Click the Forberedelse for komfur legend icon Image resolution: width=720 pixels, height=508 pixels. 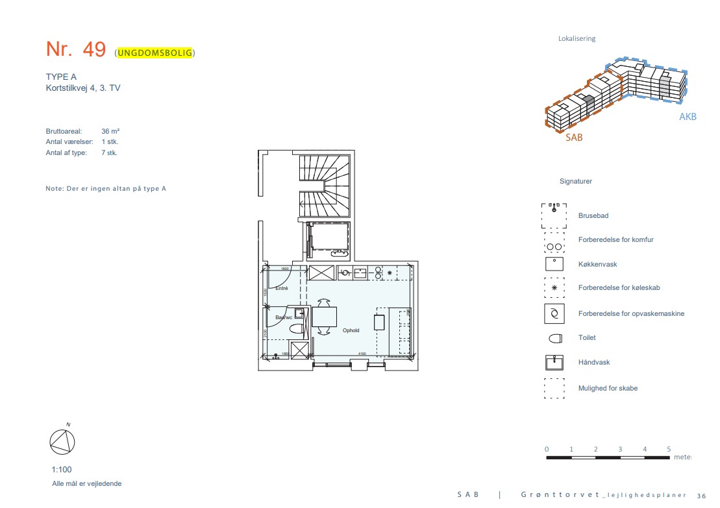[554, 241]
